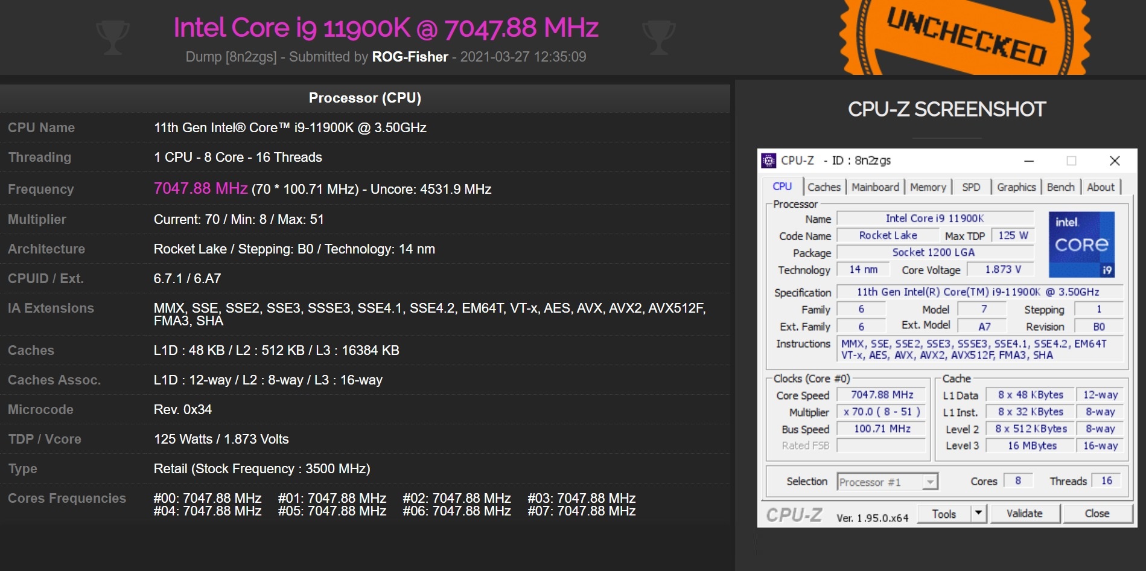Click the CPU-Z version text Ver. 1.95.0.x64

pyautogui.click(x=872, y=518)
